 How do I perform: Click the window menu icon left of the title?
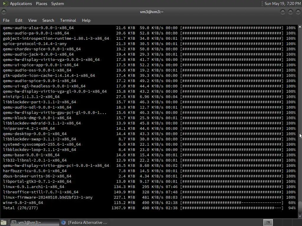point(4,12)
